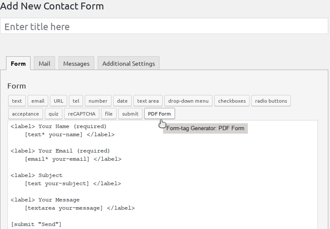330x229 pixels.
Task: Open the URL tag generator
Action: coord(58,100)
